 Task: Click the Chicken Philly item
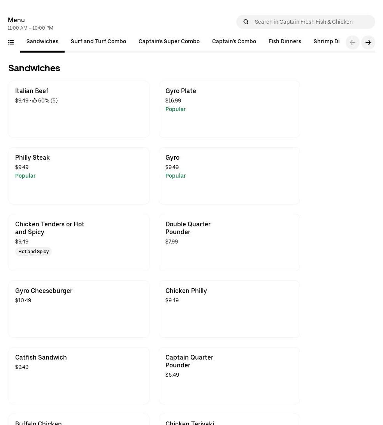pos(229,309)
